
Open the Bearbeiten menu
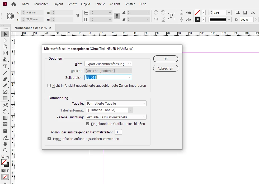tap(41, 4)
